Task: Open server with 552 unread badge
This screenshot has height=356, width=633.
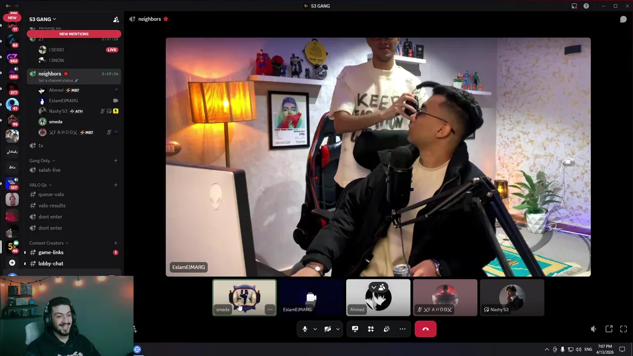Action: pyautogui.click(x=12, y=58)
